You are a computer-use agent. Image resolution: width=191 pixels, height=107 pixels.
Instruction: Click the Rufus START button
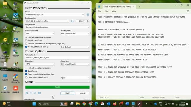point(67,93)
